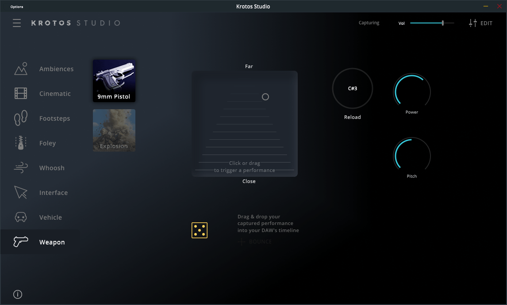Click Close under the performance pad
This screenshot has width=507, height=305.
coord(249,181)
